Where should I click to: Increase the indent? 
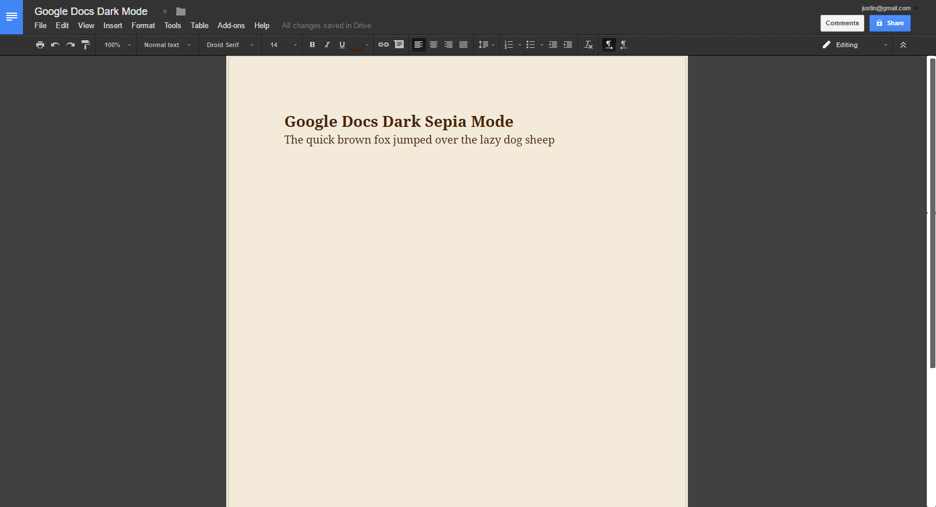coord(568,45)
